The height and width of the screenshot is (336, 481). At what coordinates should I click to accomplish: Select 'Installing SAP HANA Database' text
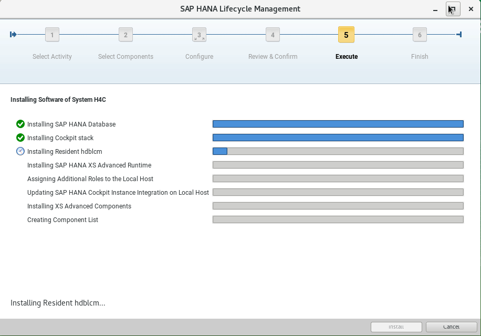[71, 124]
